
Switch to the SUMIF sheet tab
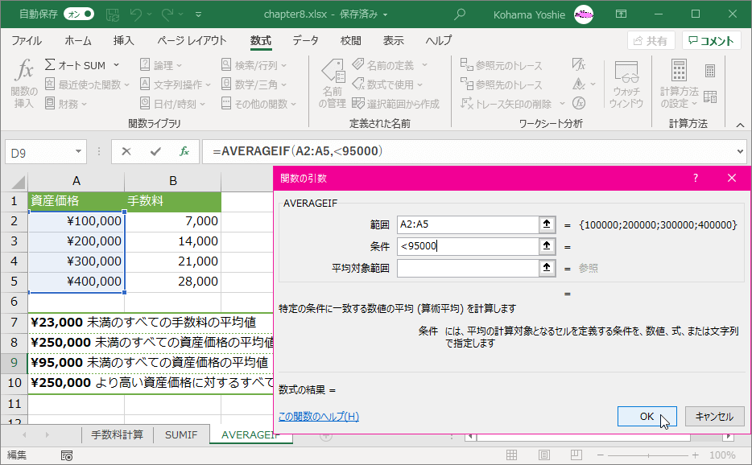181,434
